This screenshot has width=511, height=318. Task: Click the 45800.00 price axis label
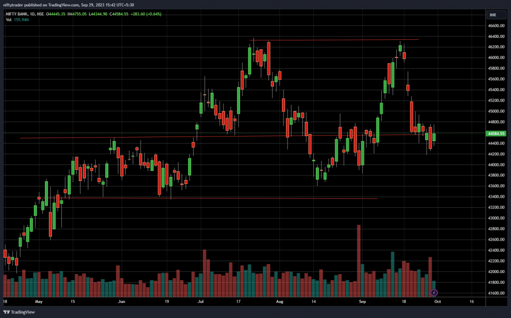497,68
